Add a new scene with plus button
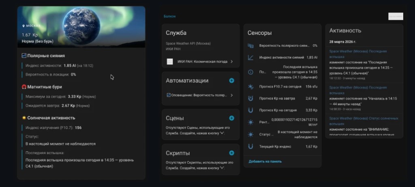Screen dimensions: 415x187 click(231, 118)
